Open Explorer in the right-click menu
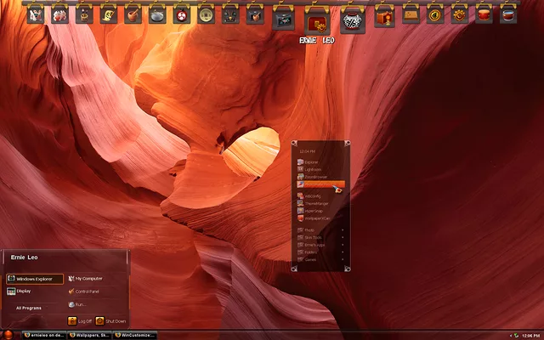The width and height of the screenshot is (544, 340). (311, 161)
